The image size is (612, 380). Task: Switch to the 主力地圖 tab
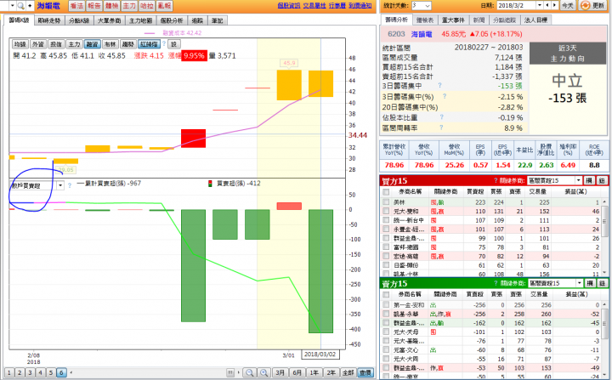click(140, 20)
